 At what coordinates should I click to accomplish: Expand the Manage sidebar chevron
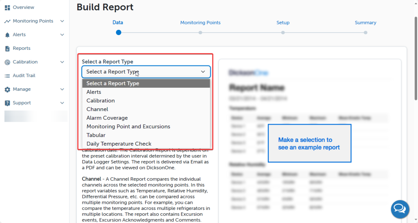(62, 89)
